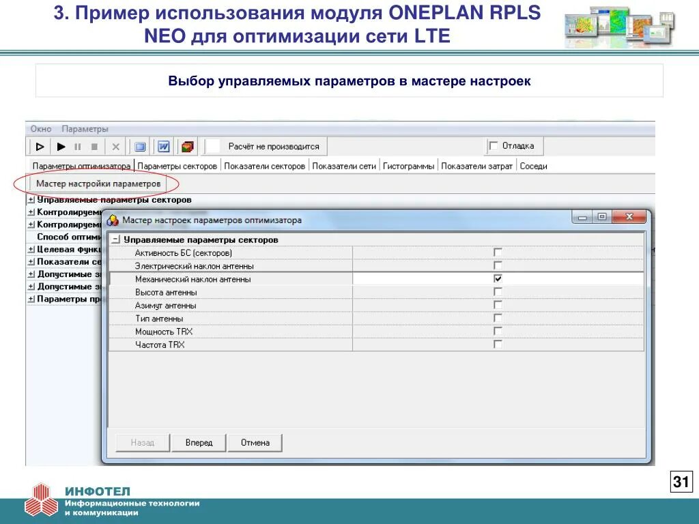Select the Мощность TRX row label
Viewport: 699px width, 524px height.
[164, 332]
